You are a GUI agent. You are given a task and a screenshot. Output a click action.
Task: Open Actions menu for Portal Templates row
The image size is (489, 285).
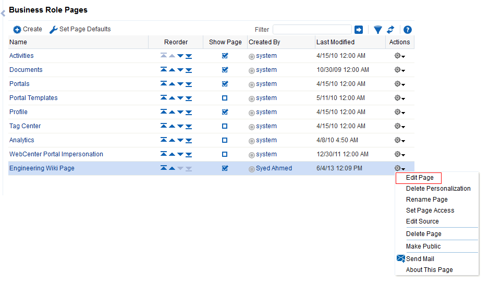399,98
